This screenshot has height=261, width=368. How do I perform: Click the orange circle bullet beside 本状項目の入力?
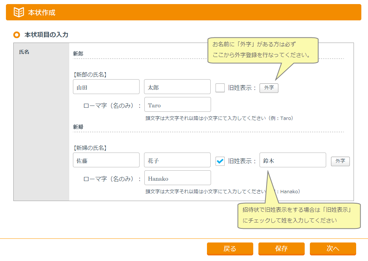tap(16, 35)
